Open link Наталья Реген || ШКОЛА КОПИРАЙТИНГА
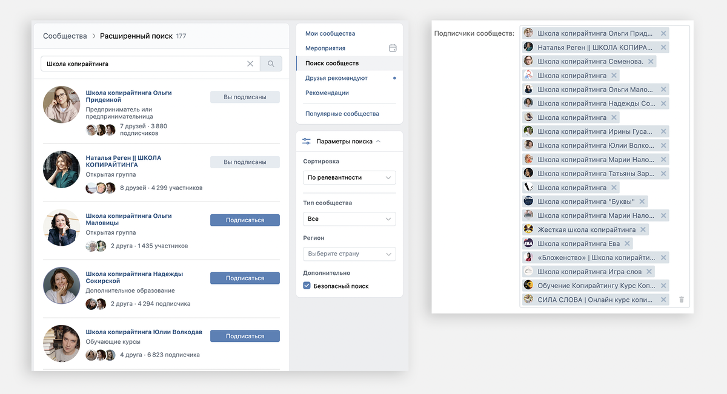727x394 pixels. coord(124,161)
